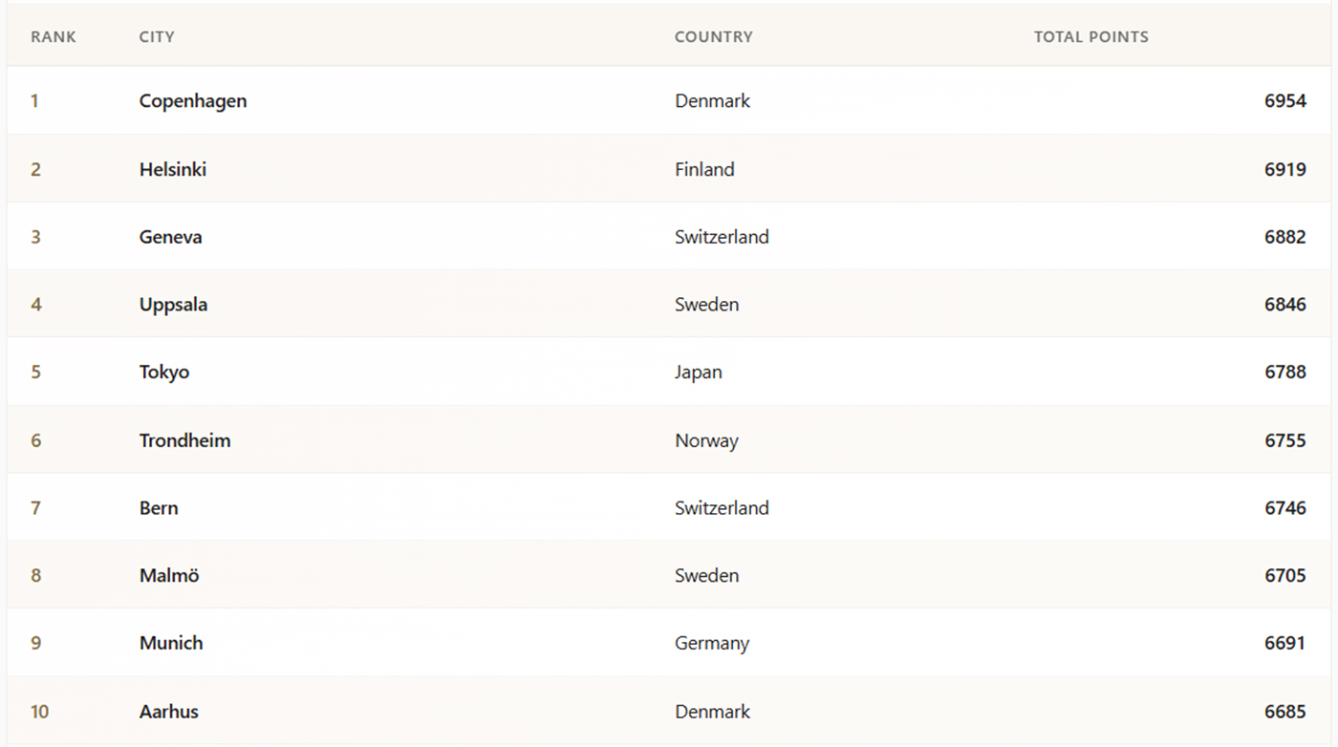Click Japan in the country column
This screenshot has width=1338, height=747.
point(699,373)
